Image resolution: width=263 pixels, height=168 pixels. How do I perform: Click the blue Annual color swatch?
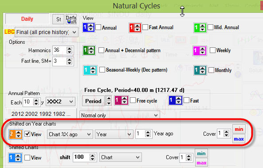[x=85, y=27]
